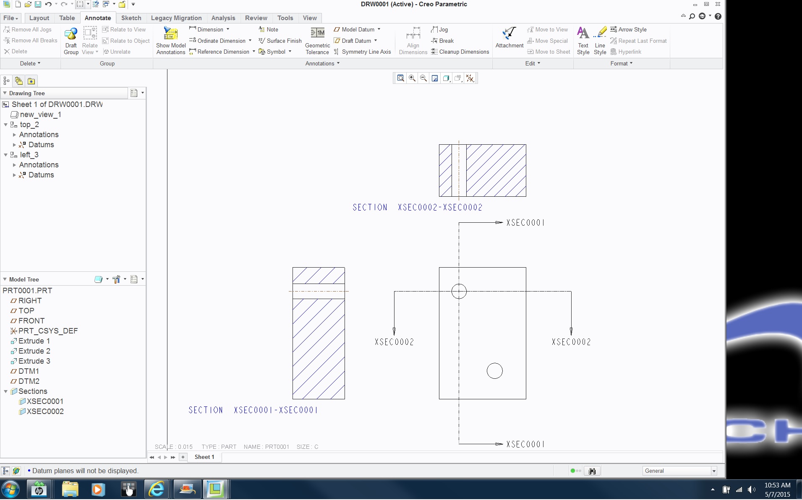Select Extrude 2 feature in the Model Tree
Viewport: 802px width, 500px height.
(x=30, y=351)
